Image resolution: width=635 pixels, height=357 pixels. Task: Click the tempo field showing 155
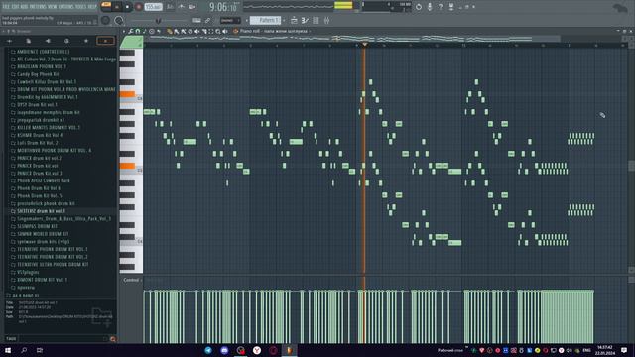153,7
